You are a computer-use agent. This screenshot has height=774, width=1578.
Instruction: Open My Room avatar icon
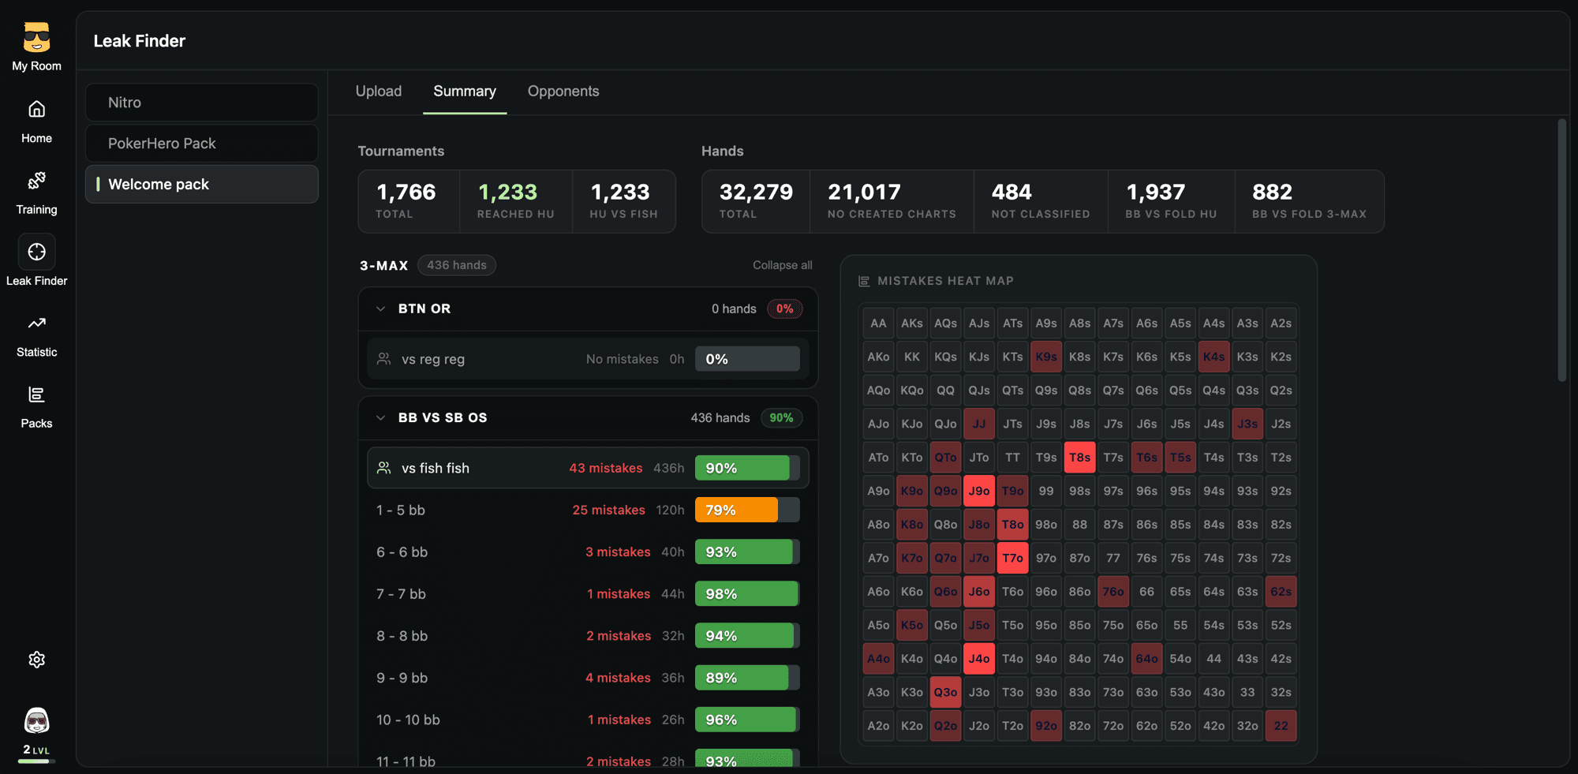(36, 37)
